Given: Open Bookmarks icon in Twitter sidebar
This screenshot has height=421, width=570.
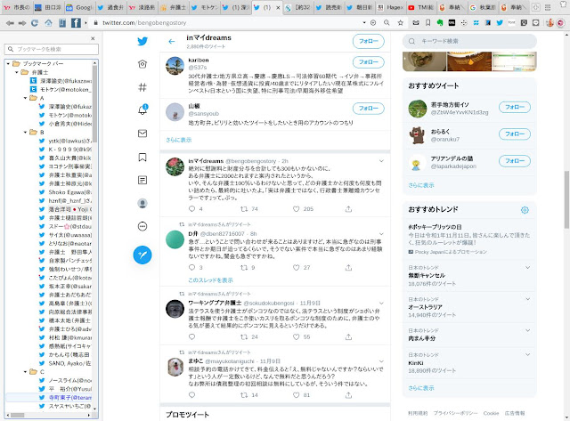Looking at the screenshot, I should click(142, 157).
